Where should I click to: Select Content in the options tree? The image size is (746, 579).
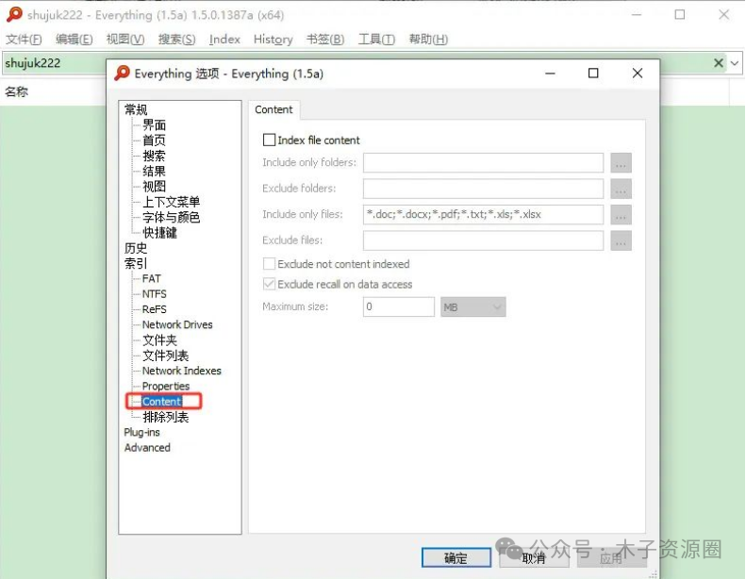(162, 401)
